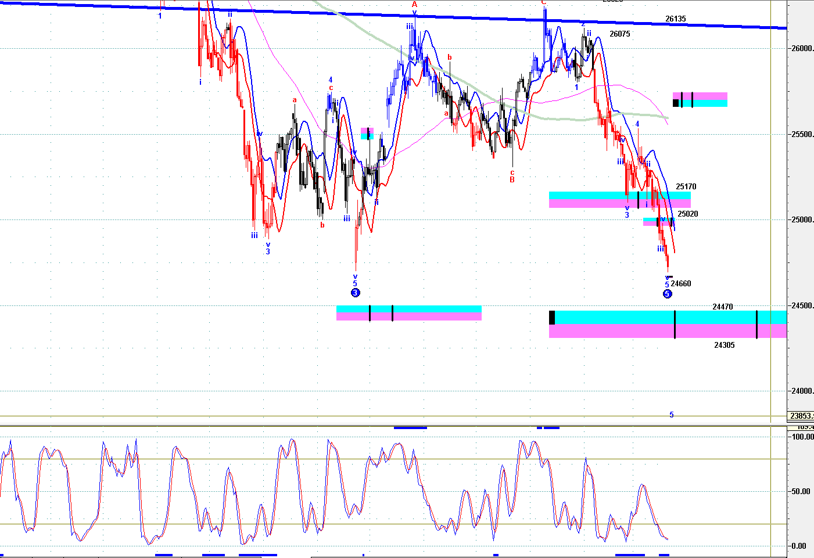The height and width of the screenshot is (558, 814).
Task: Click the 26000 price axis label
Action: pyautogui.click(x=802, y=49)
